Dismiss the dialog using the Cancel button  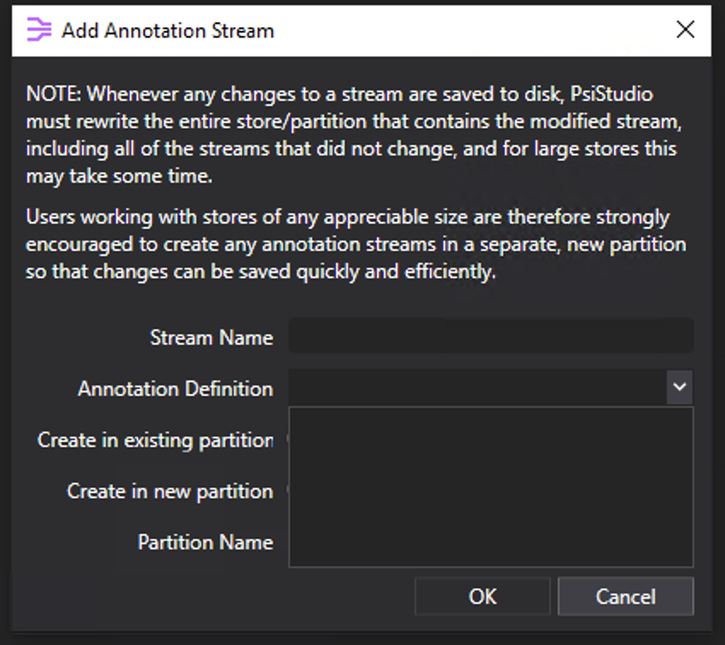click(x=625, y=596)
